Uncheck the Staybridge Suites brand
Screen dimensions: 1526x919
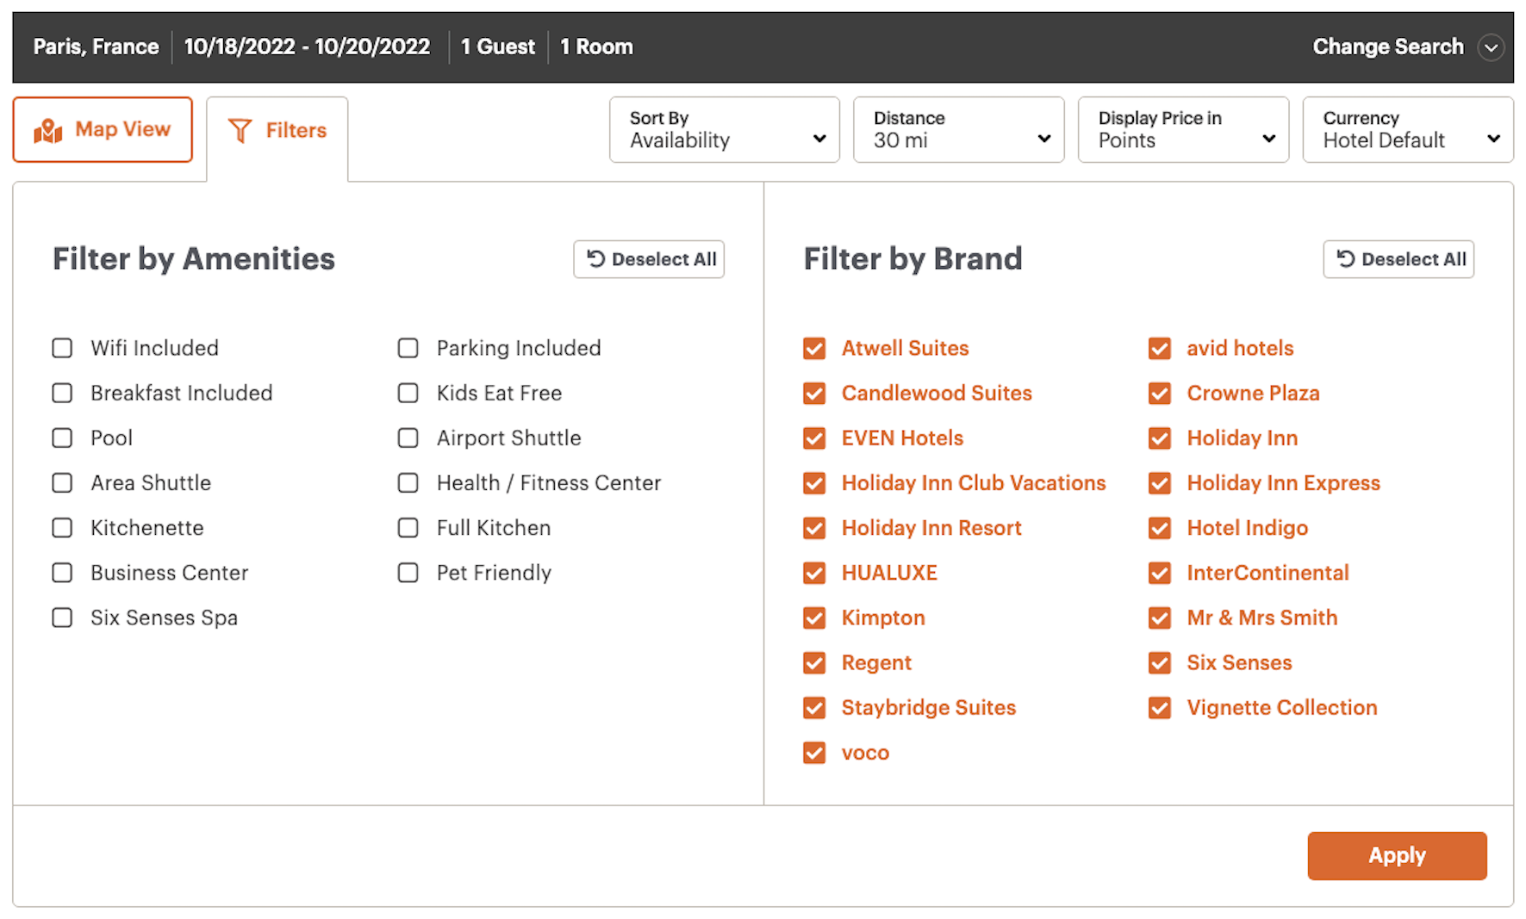tap(814, 707)
